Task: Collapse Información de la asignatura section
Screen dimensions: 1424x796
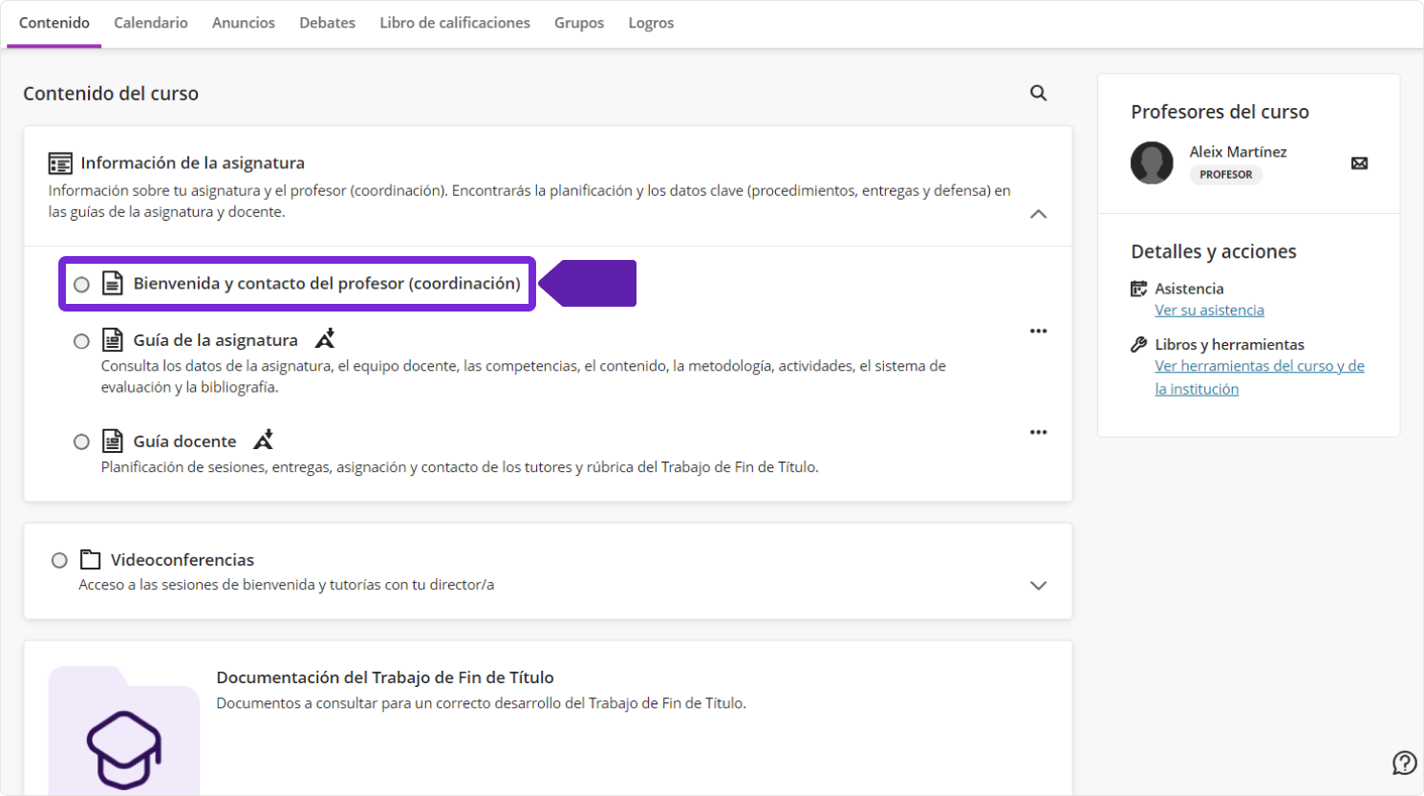Action: 1038,214
